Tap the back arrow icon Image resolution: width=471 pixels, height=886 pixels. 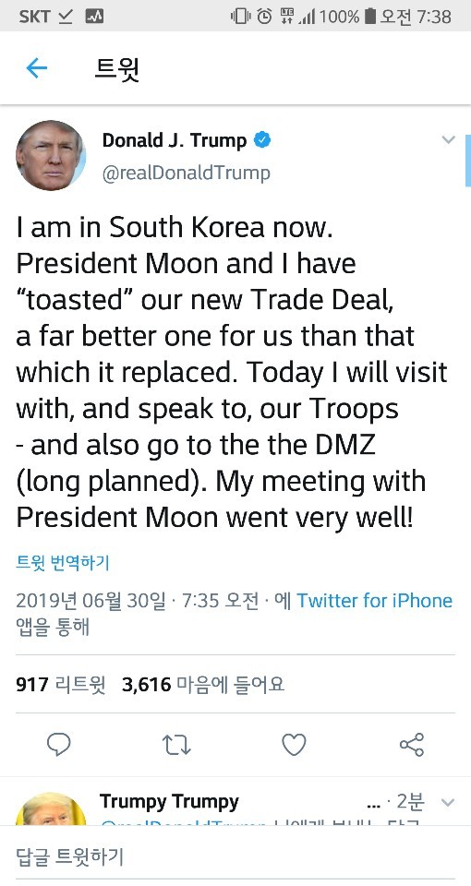(x=37, y=68)
